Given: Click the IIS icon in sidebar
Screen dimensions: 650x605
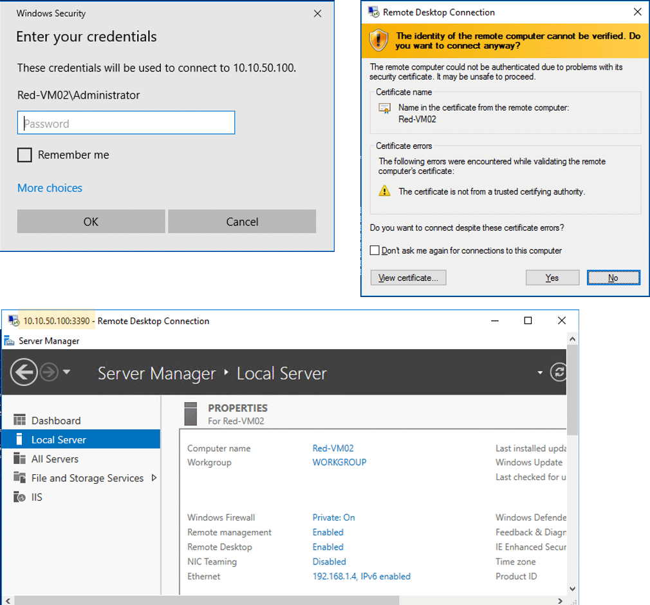Looking at the screenshot, I should coord(19,496).
